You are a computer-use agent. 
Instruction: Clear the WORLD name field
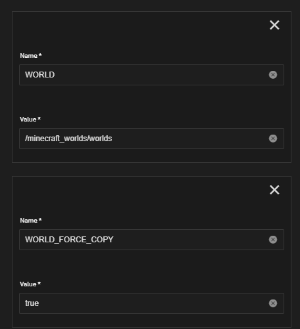pos(273,75)
